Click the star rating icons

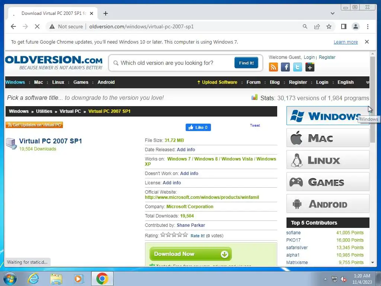click(174, 235)
